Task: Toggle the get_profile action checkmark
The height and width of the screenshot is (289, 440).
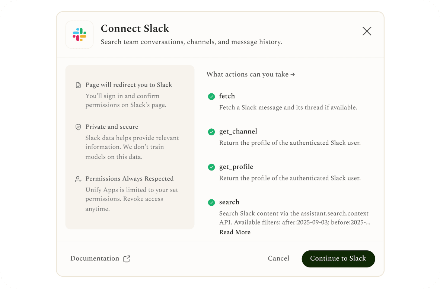Action: pyautogui.click(x=211, y=167)
